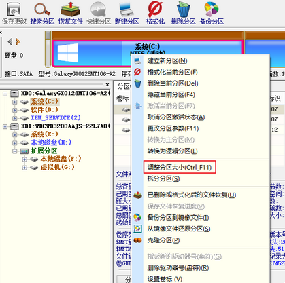Expand the 系统(E:) tree node

pyautogui.click(x=15, y=135)
